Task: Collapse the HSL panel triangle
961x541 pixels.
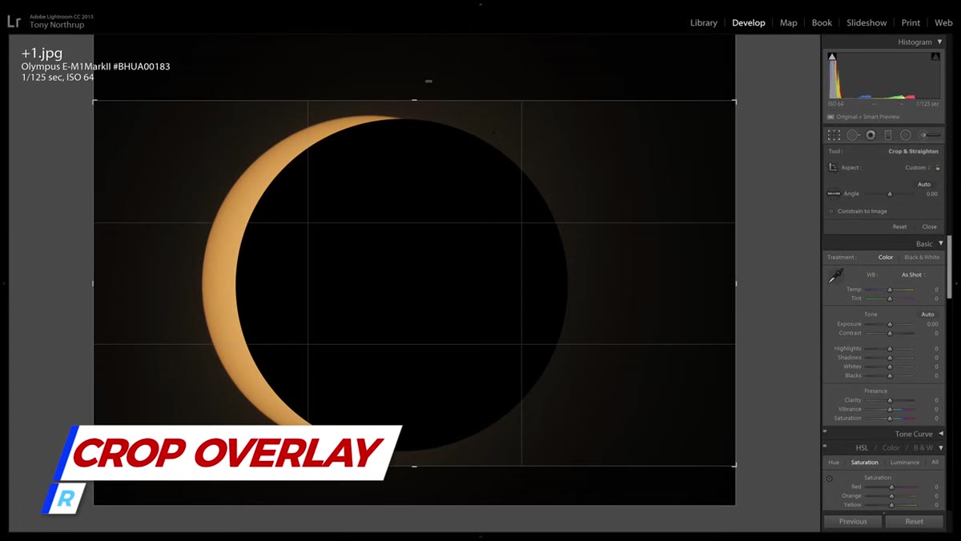Action: [x=940, y=447]
